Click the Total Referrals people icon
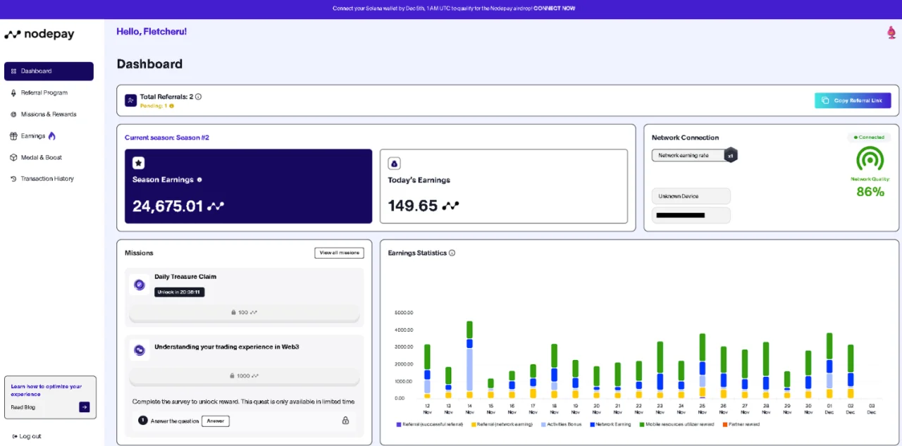The image size is (902, 446). tap(130, 101)
